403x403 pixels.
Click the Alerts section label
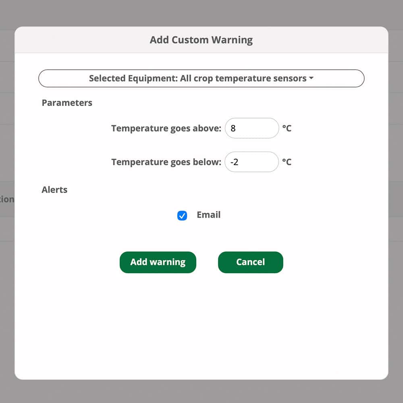(54, 189)
